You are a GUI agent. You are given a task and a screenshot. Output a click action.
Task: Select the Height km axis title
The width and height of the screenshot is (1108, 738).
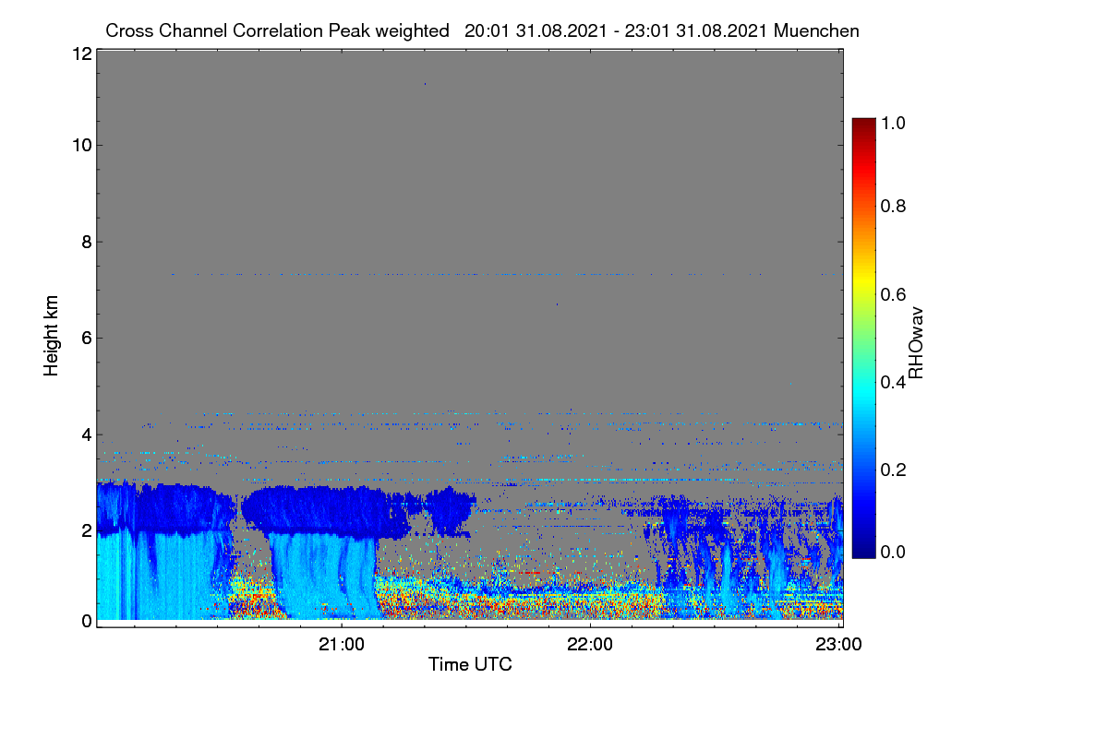pyautogui.click(x=52, y=334)
